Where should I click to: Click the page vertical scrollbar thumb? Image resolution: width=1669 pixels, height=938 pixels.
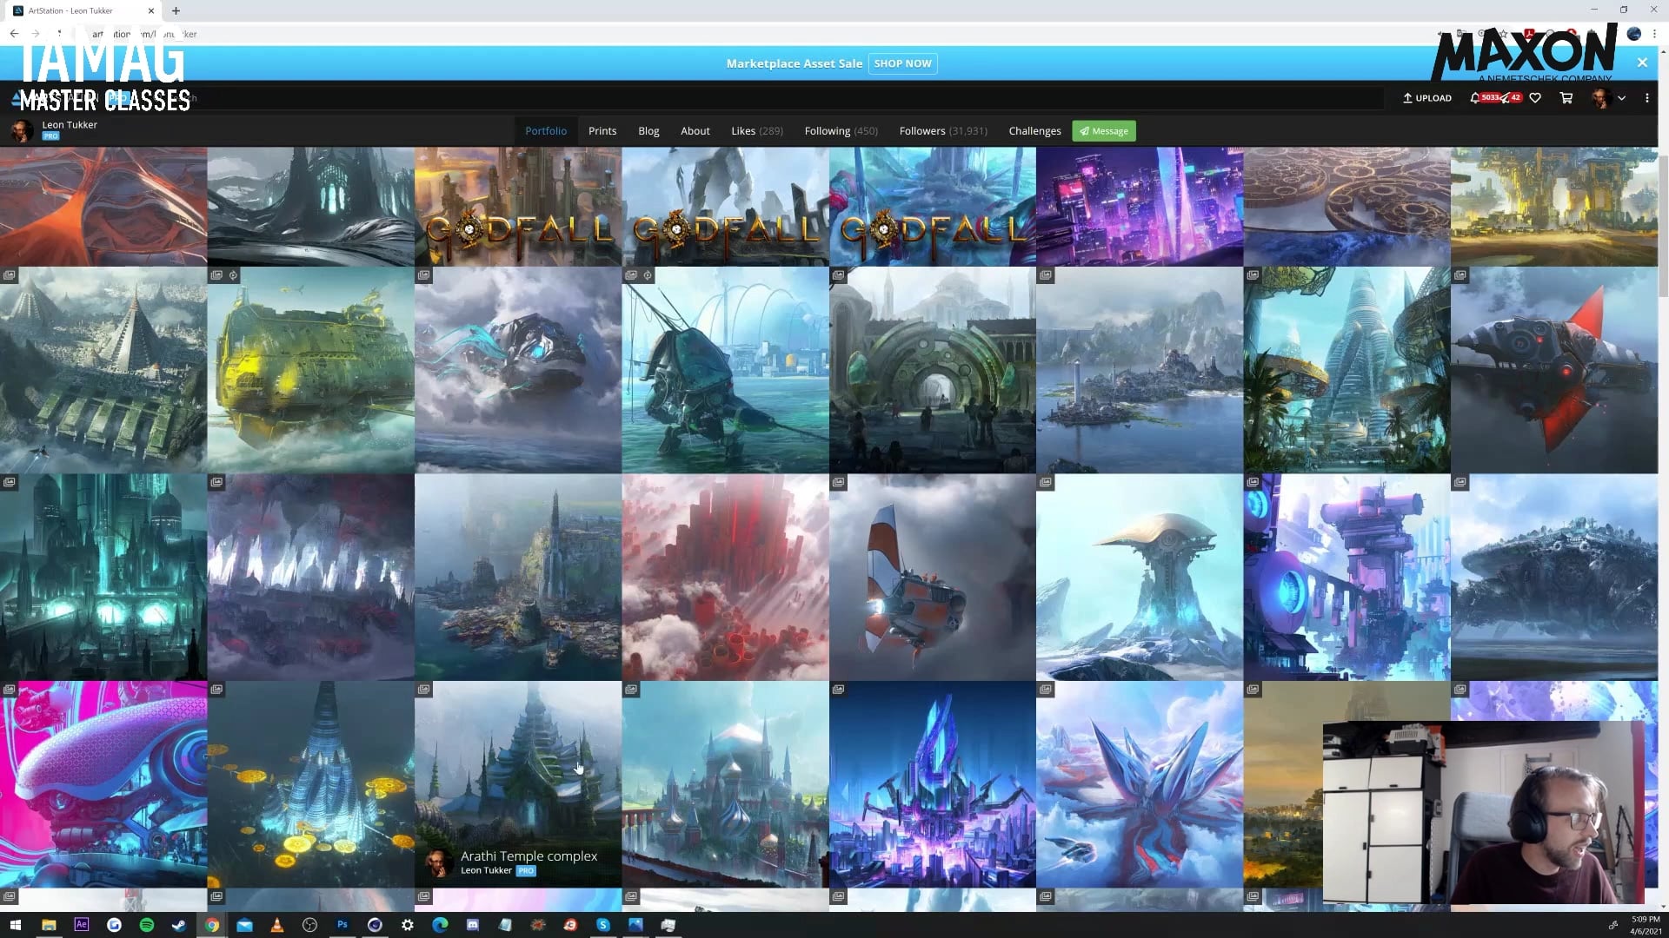(1663, 226)
